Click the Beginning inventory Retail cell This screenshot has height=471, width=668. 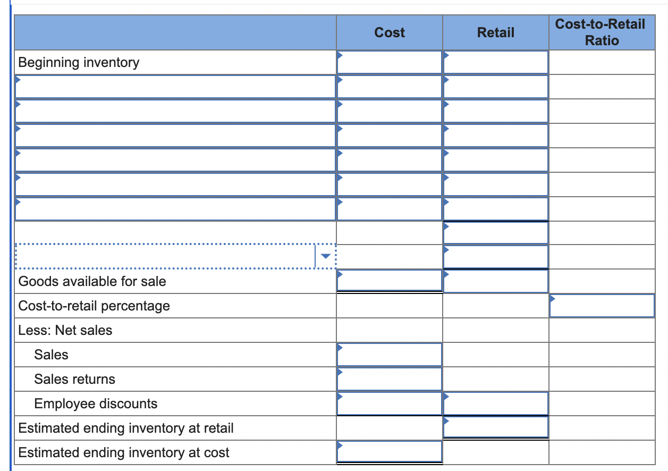(x=495, y=62)
